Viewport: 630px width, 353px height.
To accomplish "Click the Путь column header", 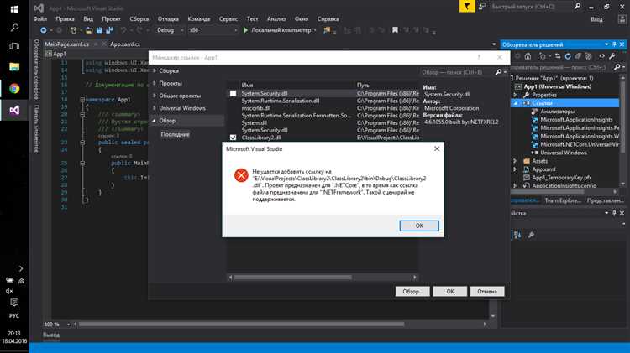I will click(x=363, y=85).
